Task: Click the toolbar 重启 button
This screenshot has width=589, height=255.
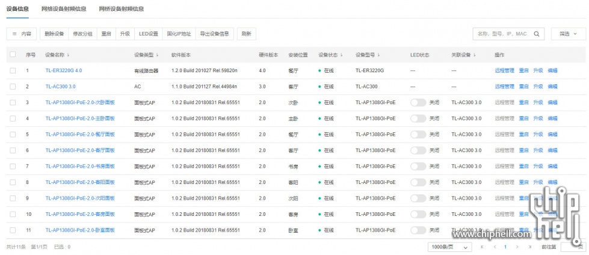Action: (x=106, y=34)
